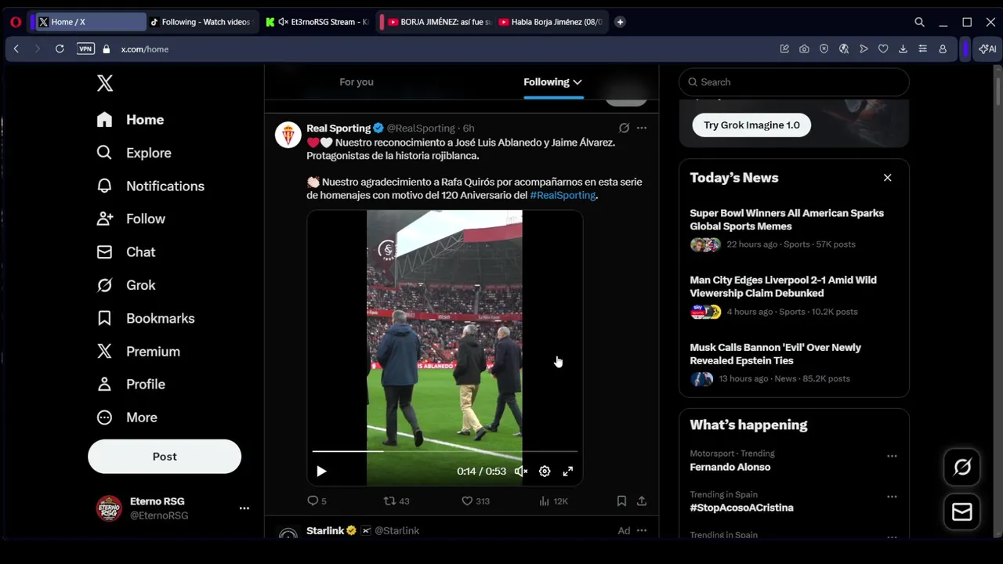The width and height of the screenshot is (1003, 564).
Task: Search tabs with the magnifier icon
Action: [919, 22]
